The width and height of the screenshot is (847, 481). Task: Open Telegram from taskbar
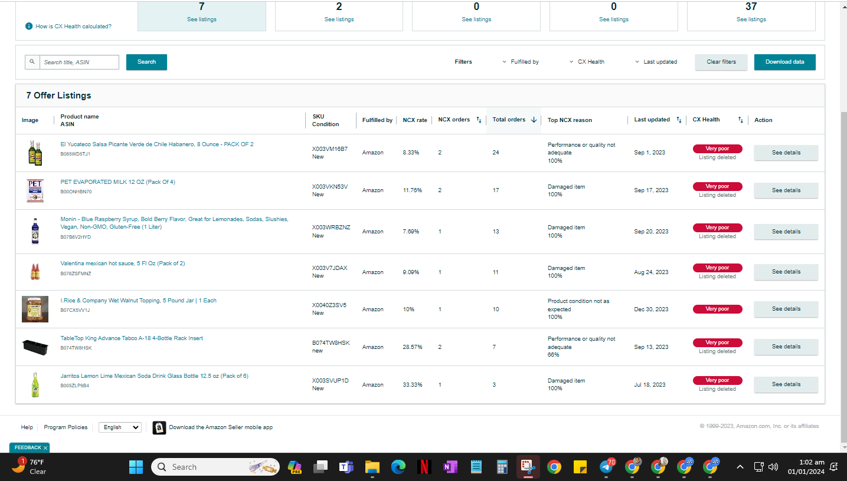606,467
